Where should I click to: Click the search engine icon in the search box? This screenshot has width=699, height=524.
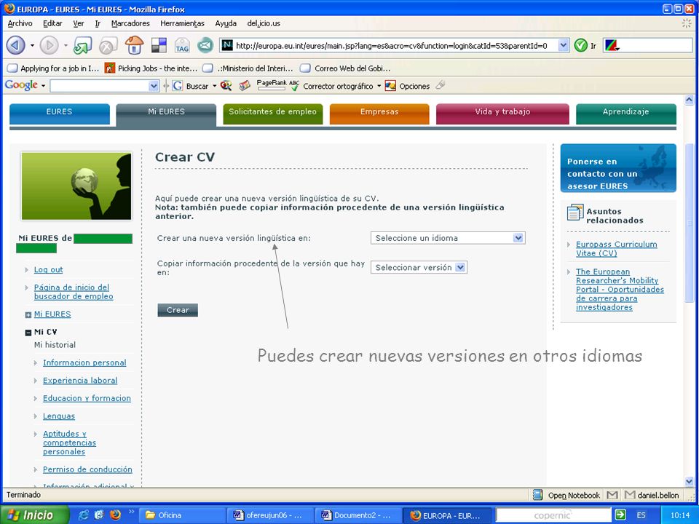point(612,45)
